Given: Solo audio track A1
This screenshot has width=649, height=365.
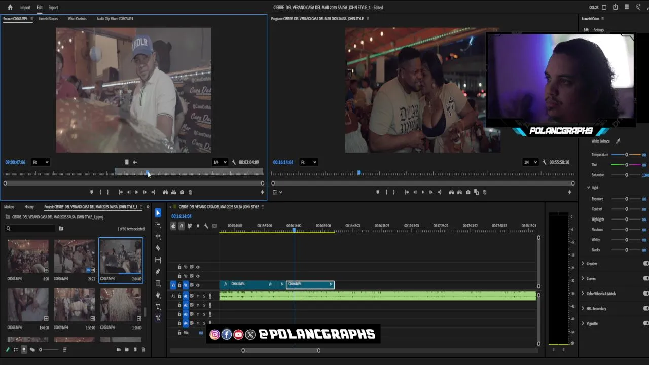Looking at the screenshot, I should [x=204, y=296].
